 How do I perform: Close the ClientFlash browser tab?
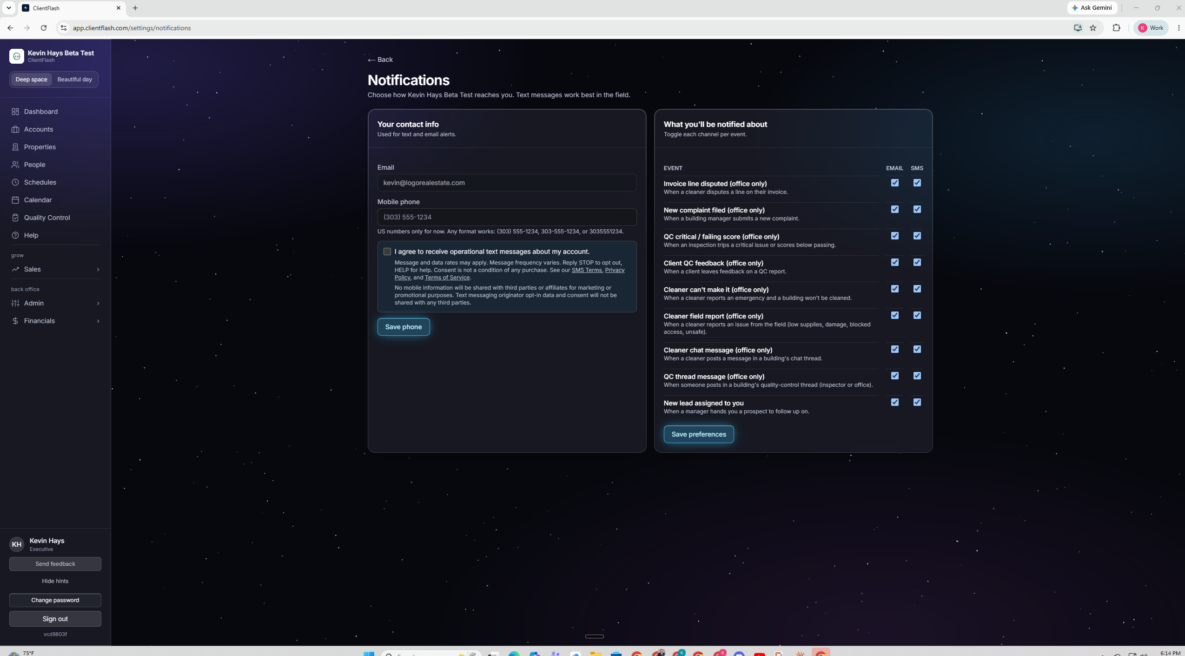pyautogui.click(x=119, y=8)
